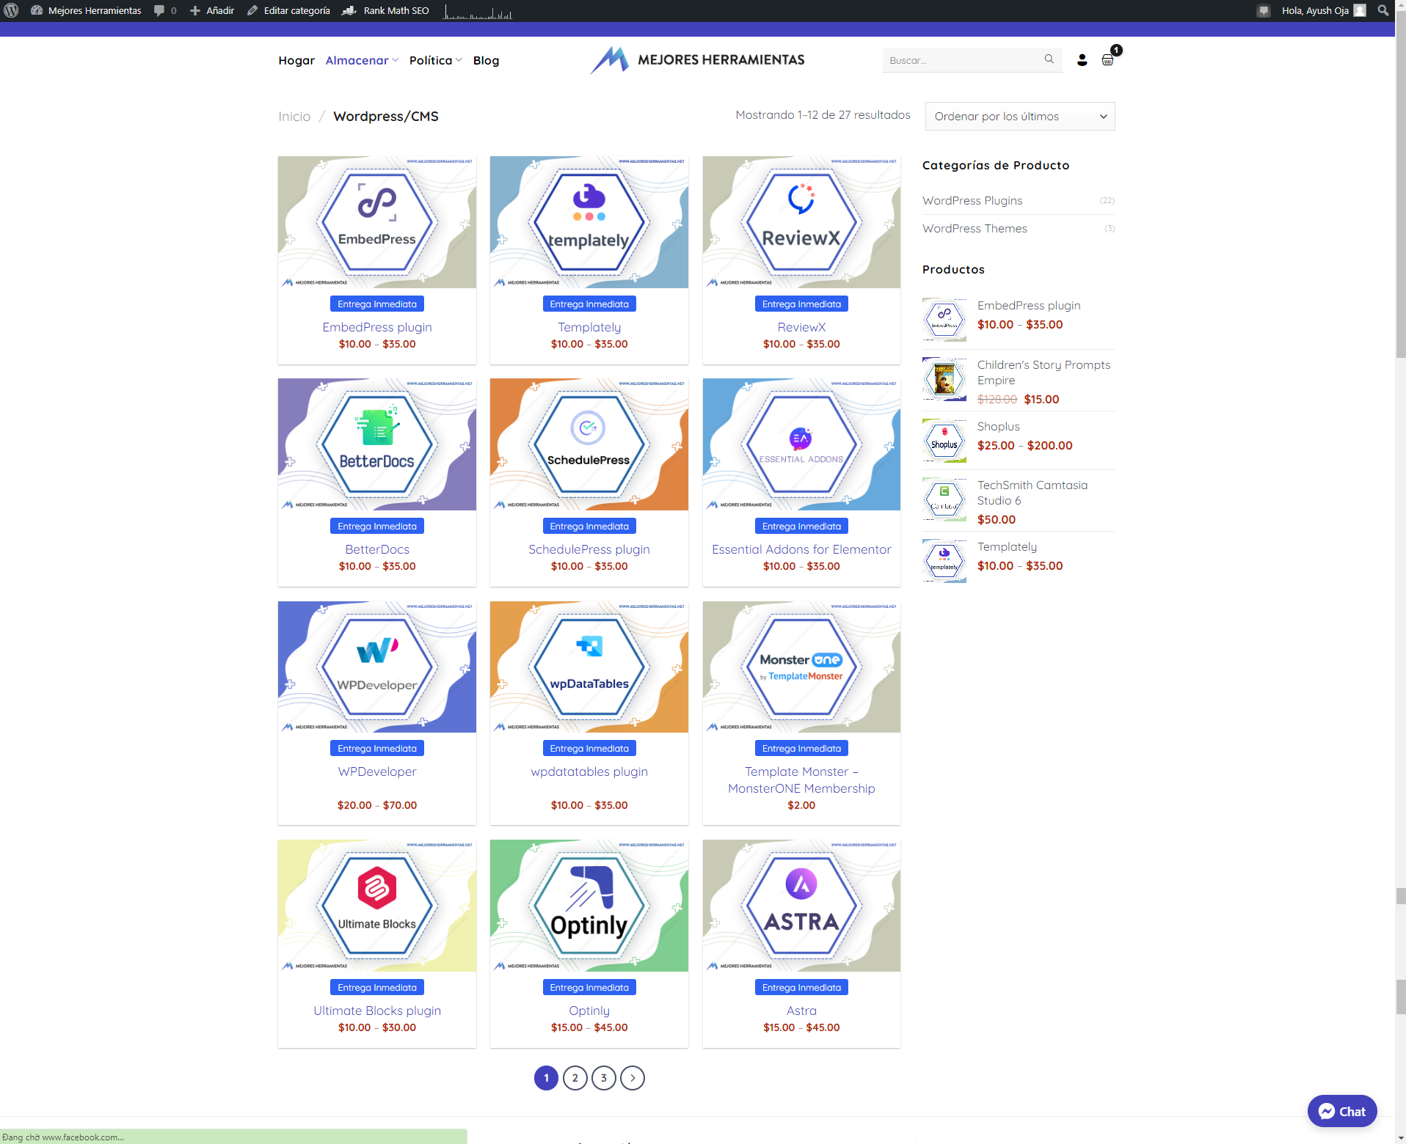This screenshot has height=1144, width=1406.
Task: Open the Templately product image
Action: 589,222
